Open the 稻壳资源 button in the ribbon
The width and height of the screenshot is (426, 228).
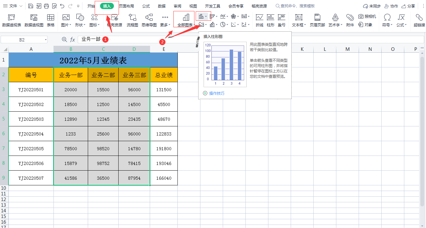115,20
